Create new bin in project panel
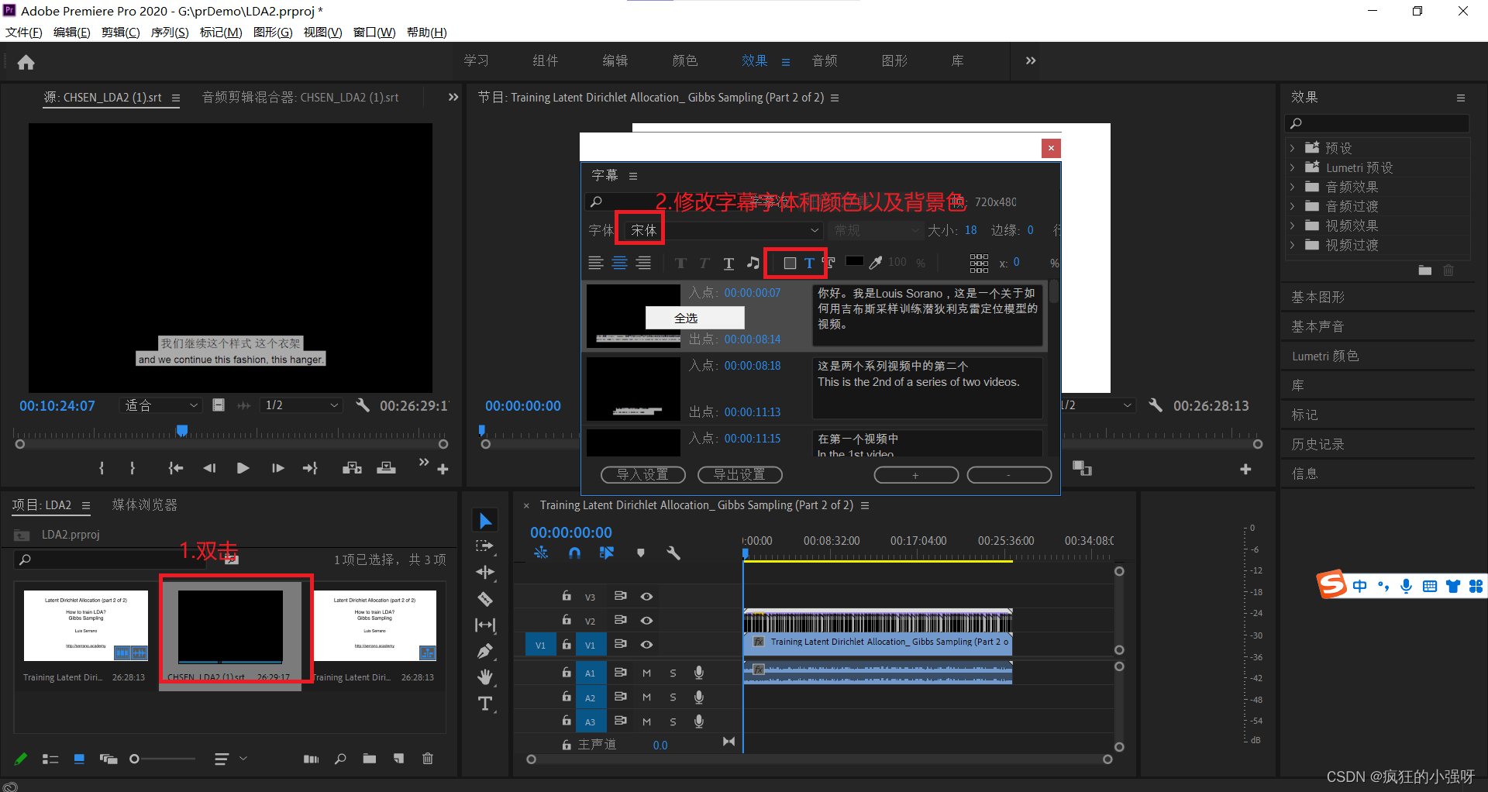 [370, 759]
